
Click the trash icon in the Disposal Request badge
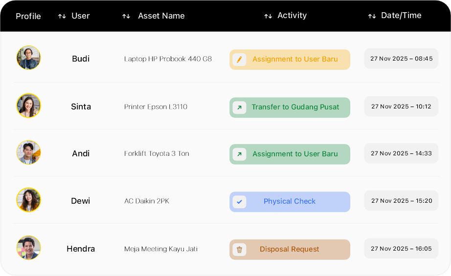pos(239,250)
